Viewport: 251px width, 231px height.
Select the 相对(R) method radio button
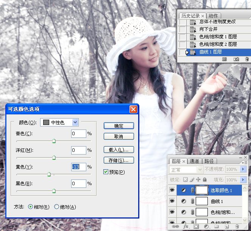click(30, 207)
